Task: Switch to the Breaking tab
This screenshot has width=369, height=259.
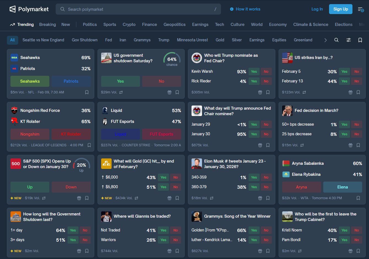Action: [x=47, y=25]
